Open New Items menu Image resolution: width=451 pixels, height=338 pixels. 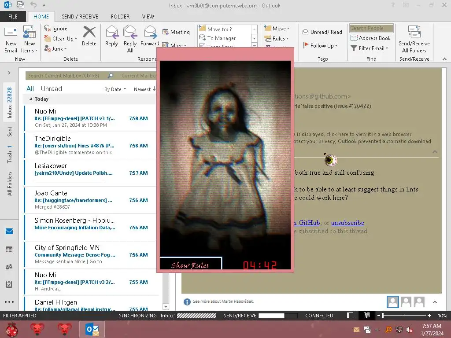[30, 40]
